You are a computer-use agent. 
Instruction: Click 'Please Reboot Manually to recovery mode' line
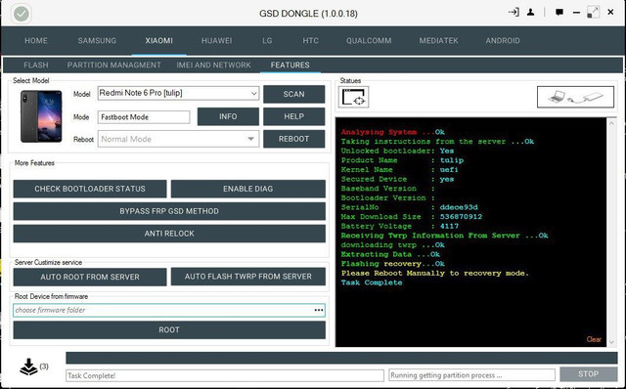pyautogui.click(x=434, y=274)
